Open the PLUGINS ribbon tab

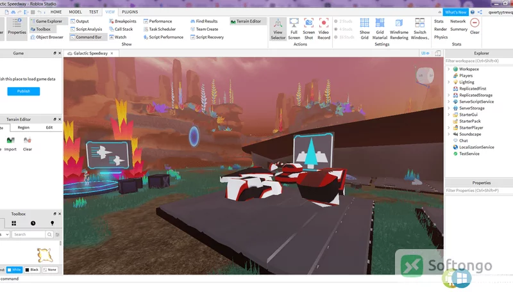130,12
